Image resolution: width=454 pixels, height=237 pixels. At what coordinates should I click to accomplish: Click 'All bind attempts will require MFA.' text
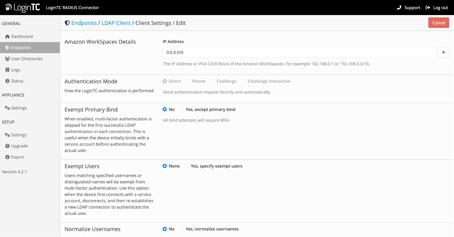click(x=196, y=120)
